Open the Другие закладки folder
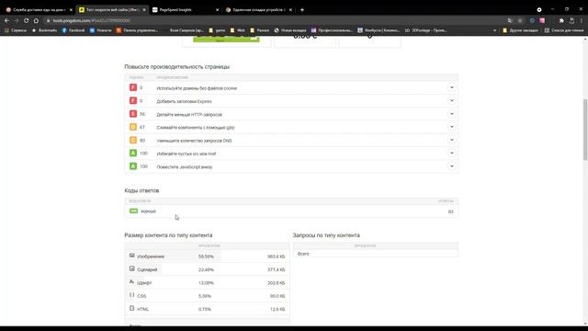This screenshot has width=588, height=331. [521, 30]
